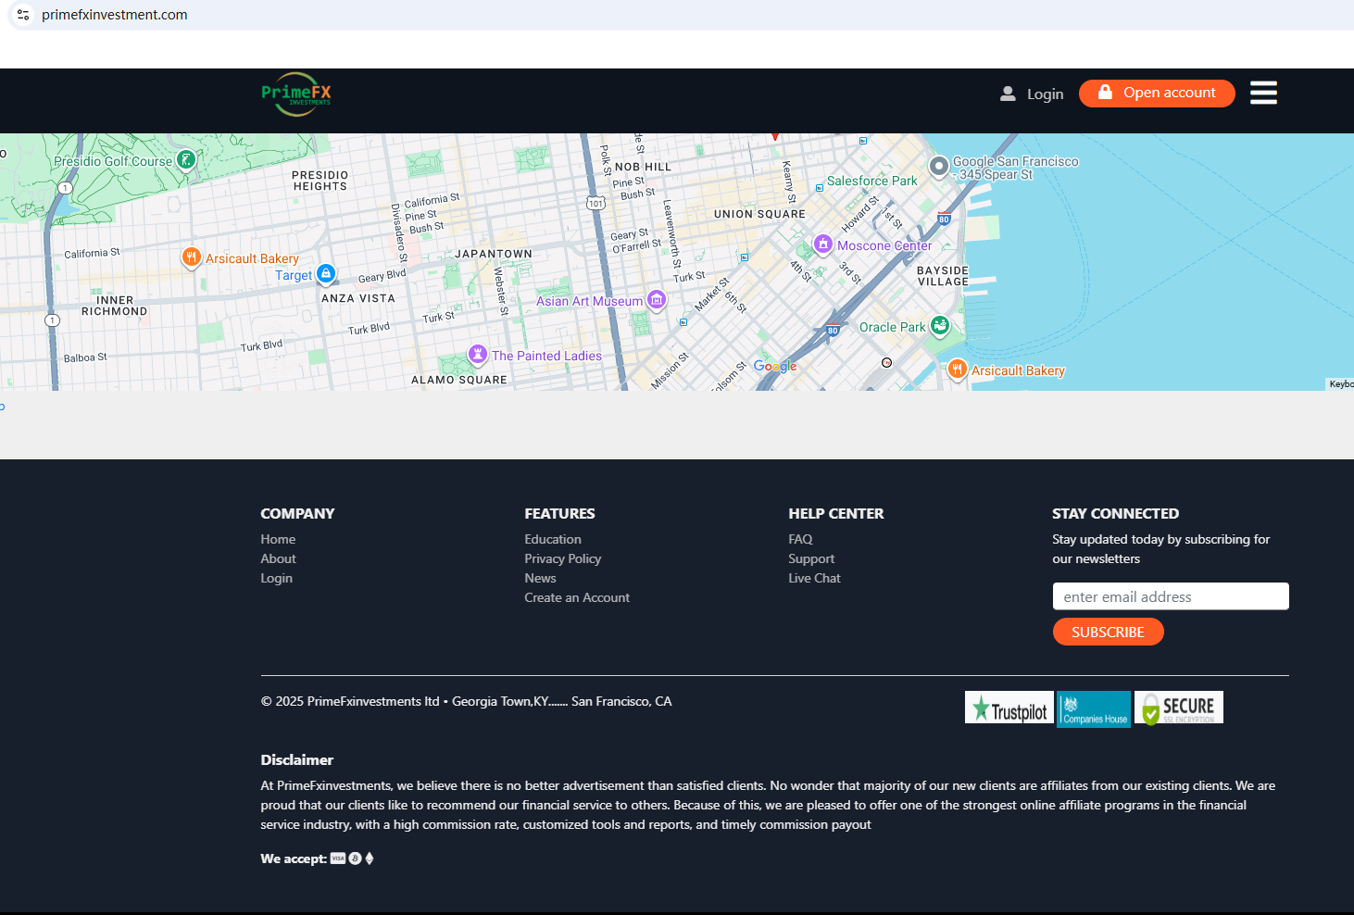Click the site info icon in address bar
Viewport: 1354px width, 915px height.
tap(23, 15)
